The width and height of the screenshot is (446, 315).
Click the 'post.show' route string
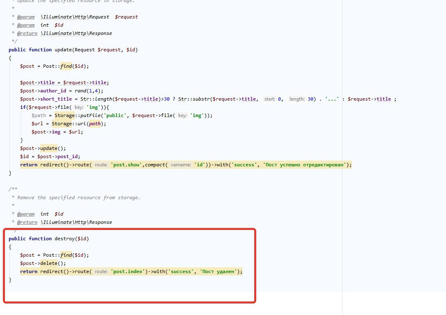[x=126, y=165]
